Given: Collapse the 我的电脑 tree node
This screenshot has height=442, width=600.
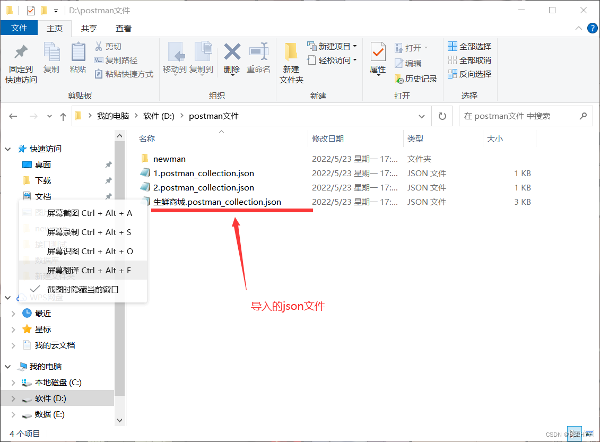Looking at the screenshot, I should 7,367.
